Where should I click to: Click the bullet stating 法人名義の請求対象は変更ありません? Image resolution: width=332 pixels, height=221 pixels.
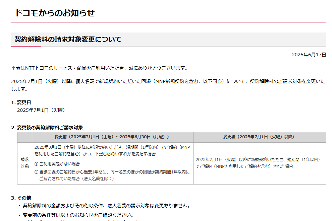coord(107,206)
